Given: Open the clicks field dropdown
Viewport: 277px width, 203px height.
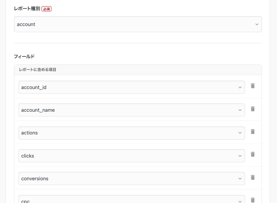Looking at the screenshot, I should click(x=132, y=156).
